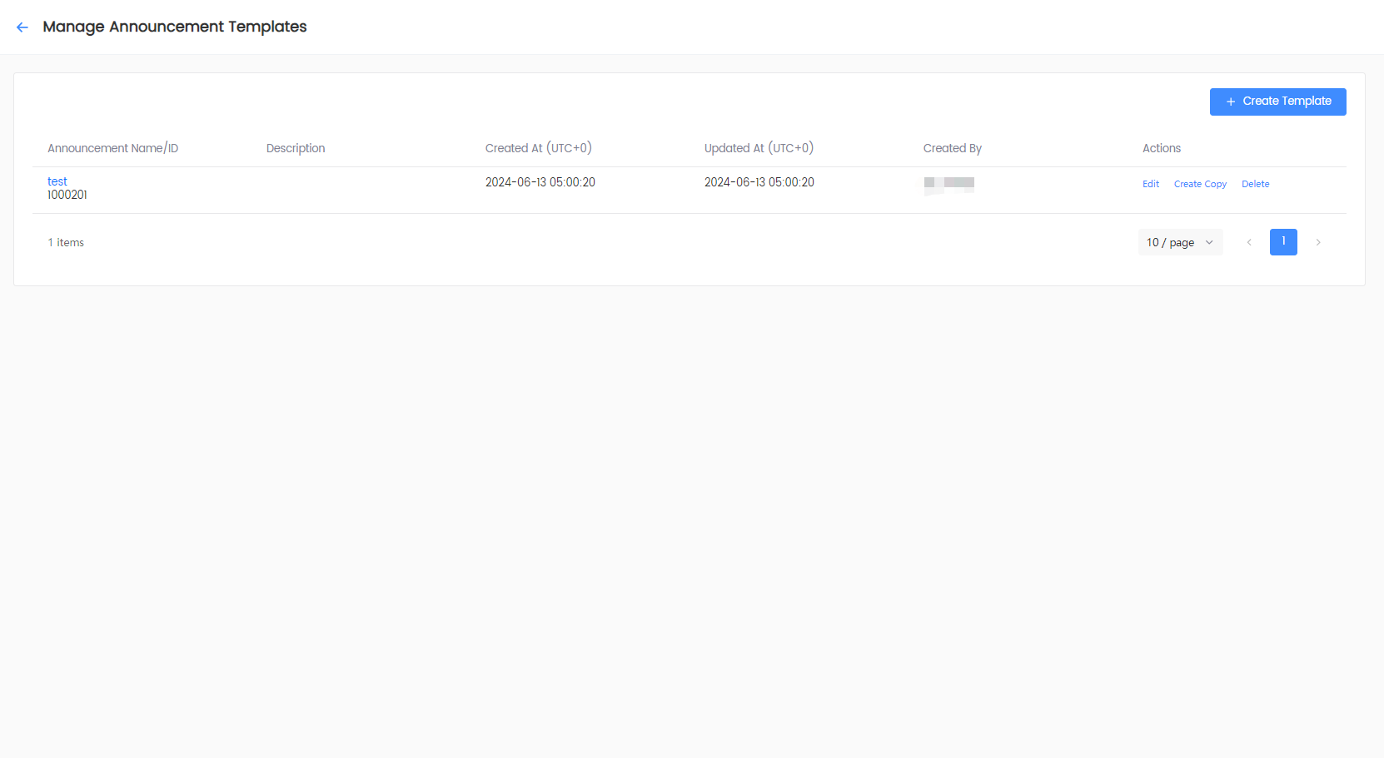Image resolution: width=1384 pixels, height=758 pixels.
Task: Go to the previous page arrow
Action: click(1248, 242)
